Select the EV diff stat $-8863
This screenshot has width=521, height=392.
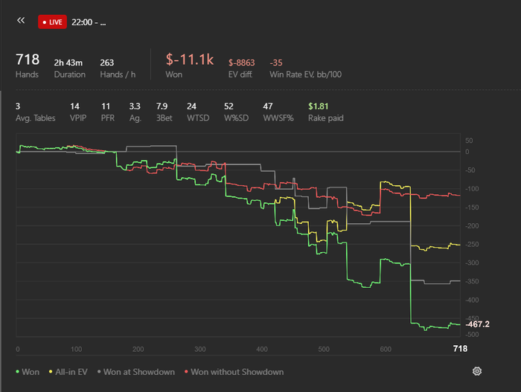point(241,68)
